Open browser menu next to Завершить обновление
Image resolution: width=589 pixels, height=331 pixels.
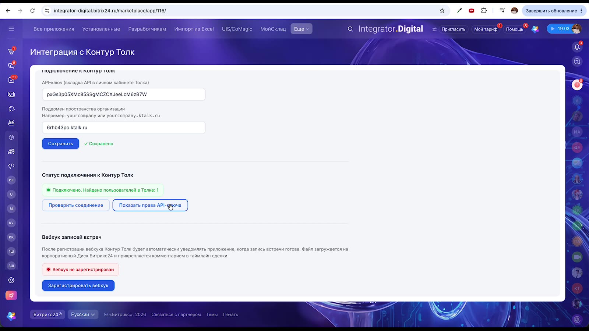tap(581, 11)
